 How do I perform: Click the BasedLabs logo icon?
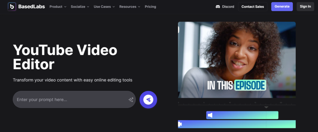click(x=12, y=6)
